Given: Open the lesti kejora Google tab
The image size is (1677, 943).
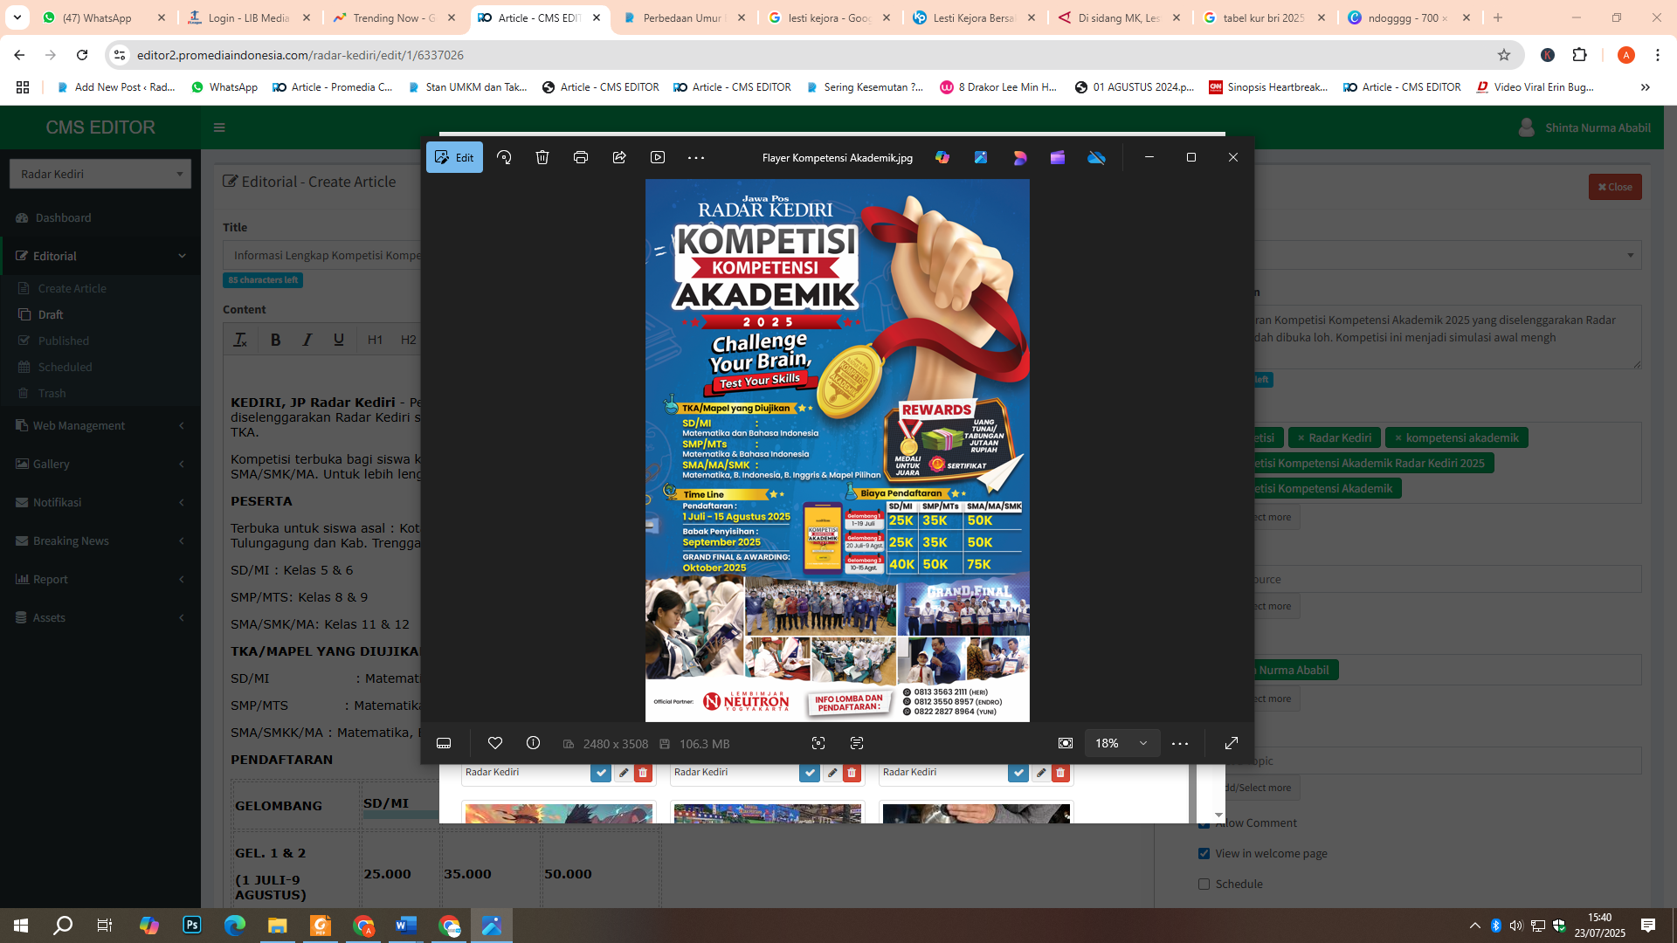Looking at the screenshot, I should point(828,17).
